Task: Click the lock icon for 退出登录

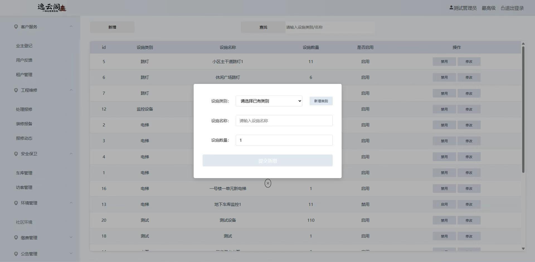Action: (503, 8)
